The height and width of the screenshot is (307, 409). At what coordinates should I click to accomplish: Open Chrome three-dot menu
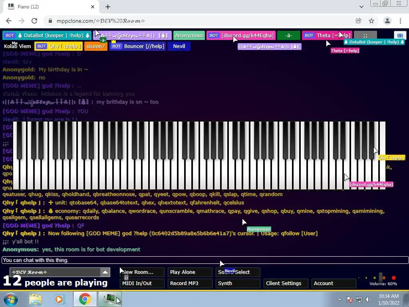coord(400,21)
